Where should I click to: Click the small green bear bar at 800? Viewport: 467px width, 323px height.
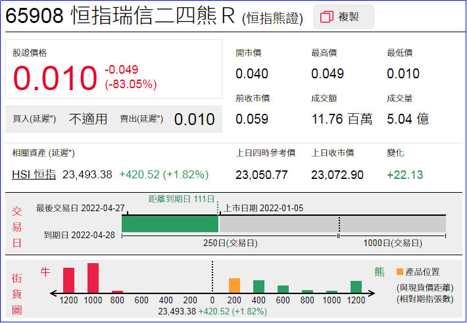coord(307,291)
